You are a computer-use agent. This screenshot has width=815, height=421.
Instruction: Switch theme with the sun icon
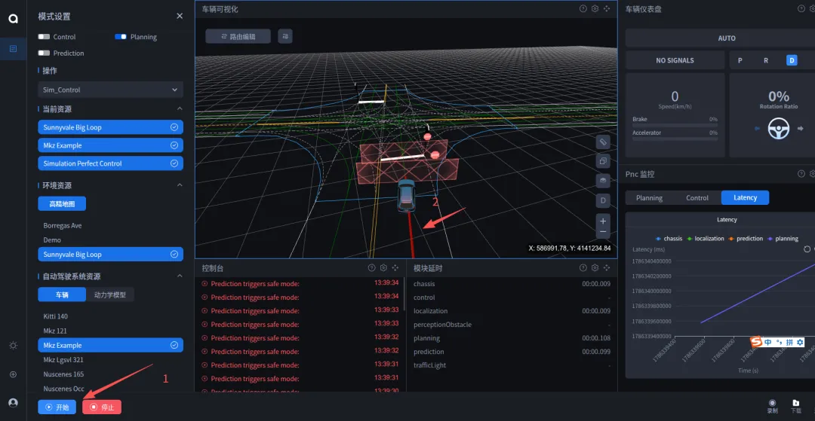(13, 345)
